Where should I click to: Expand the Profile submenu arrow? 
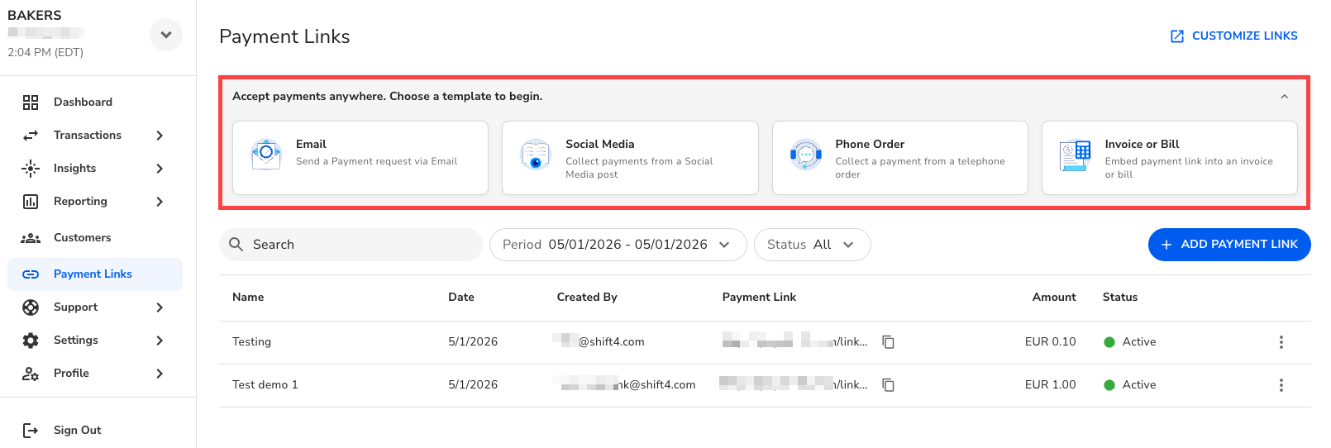pos(160,374)
